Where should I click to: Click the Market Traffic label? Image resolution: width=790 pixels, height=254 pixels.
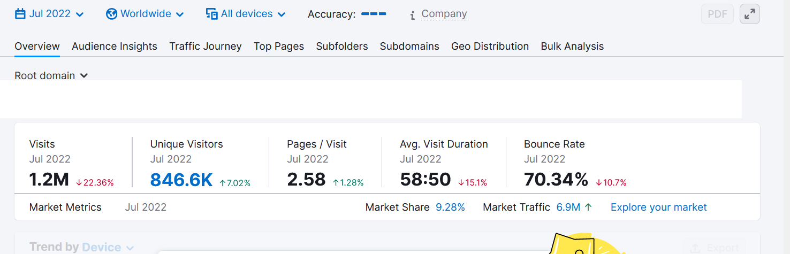[516, 207]
